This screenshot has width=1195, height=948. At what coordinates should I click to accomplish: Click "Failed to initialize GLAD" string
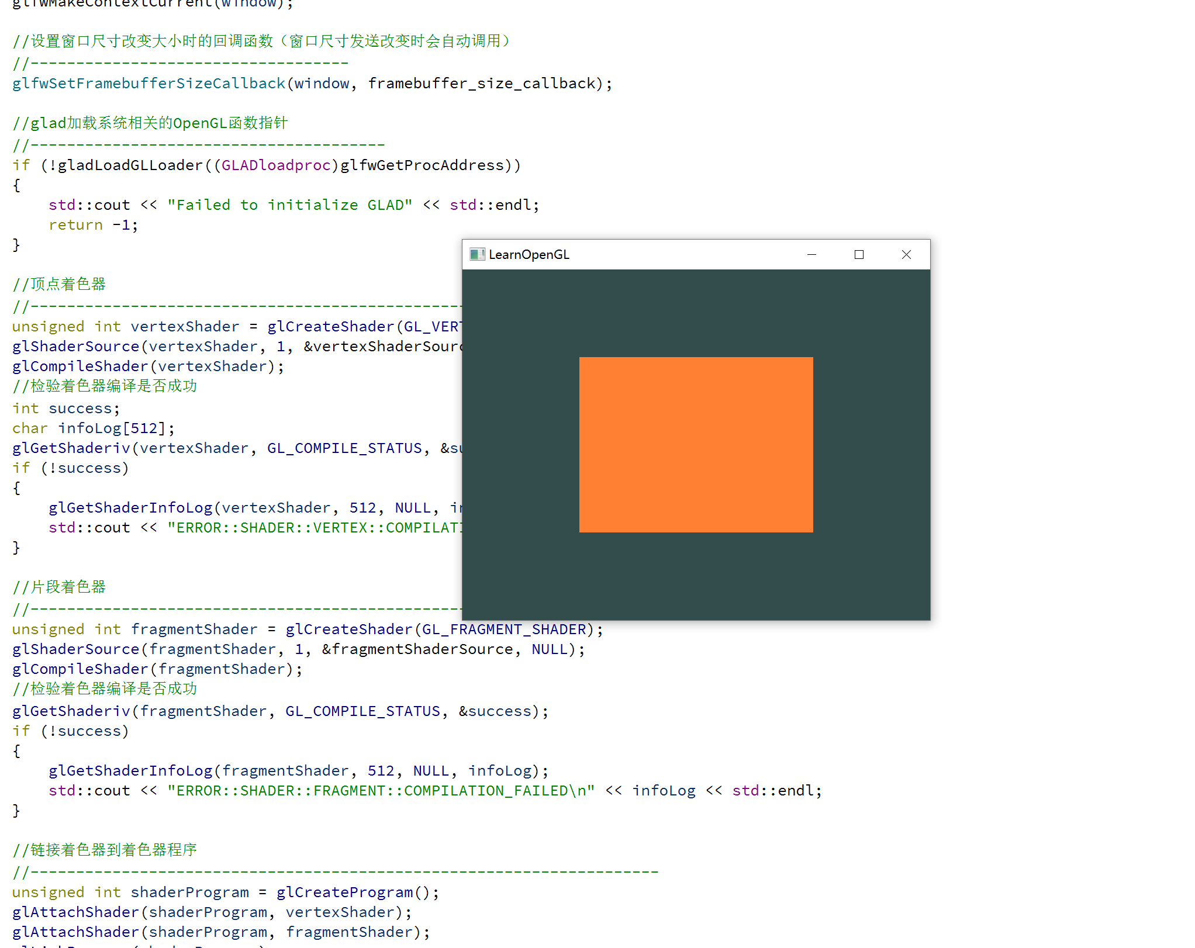(x=290, y=205)
